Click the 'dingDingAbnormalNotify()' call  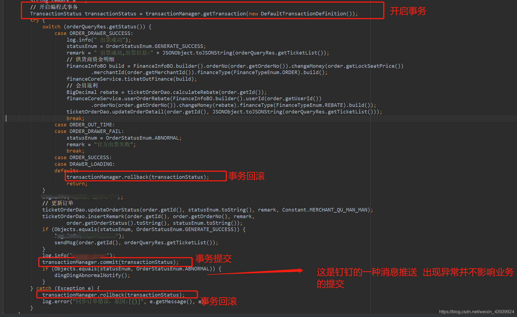tap(92, 276)
